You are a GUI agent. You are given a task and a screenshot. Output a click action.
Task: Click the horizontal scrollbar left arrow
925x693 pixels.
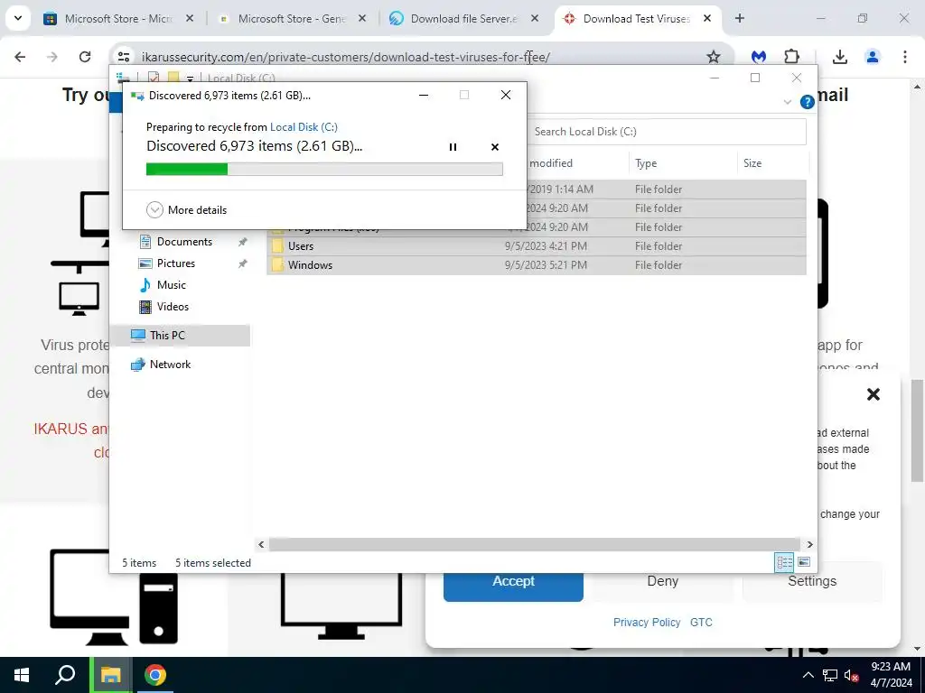pos(261,544)
